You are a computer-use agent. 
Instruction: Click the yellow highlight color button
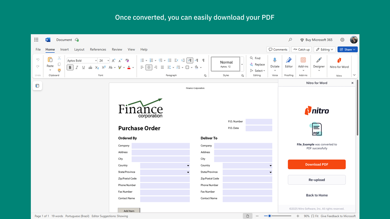(x=120, y=68)
